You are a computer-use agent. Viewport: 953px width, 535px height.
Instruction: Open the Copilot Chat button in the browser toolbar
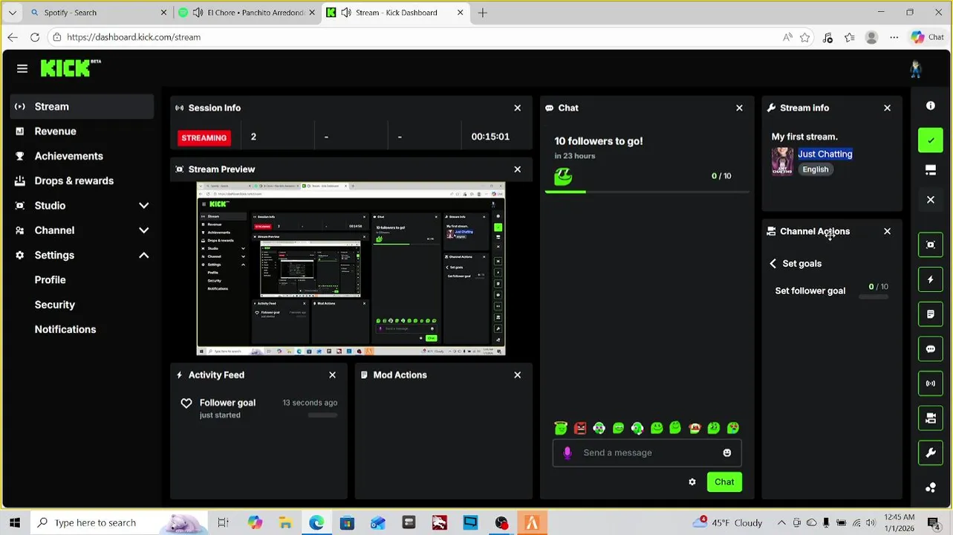[x=926, y=37]
